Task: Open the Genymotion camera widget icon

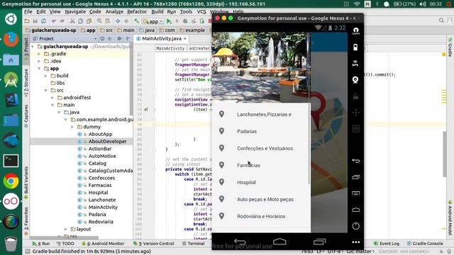Action: tap(355, 79)
